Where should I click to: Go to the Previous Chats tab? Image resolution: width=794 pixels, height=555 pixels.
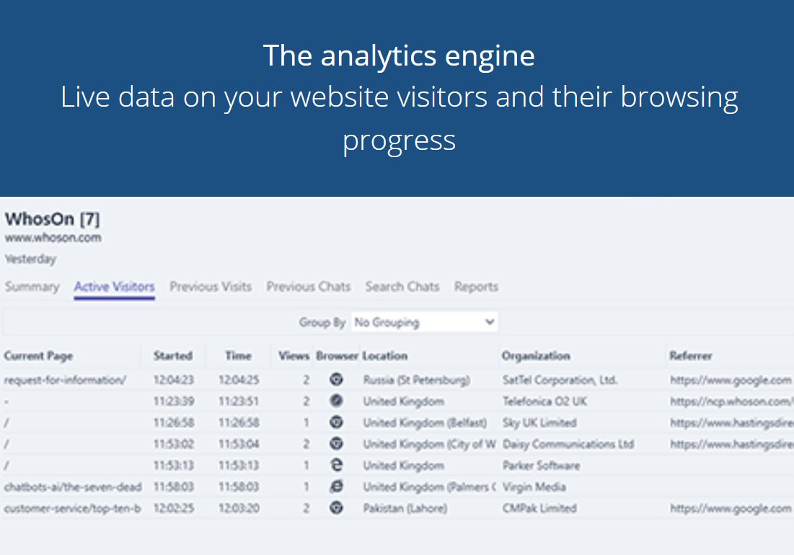[x=308, y=287]
